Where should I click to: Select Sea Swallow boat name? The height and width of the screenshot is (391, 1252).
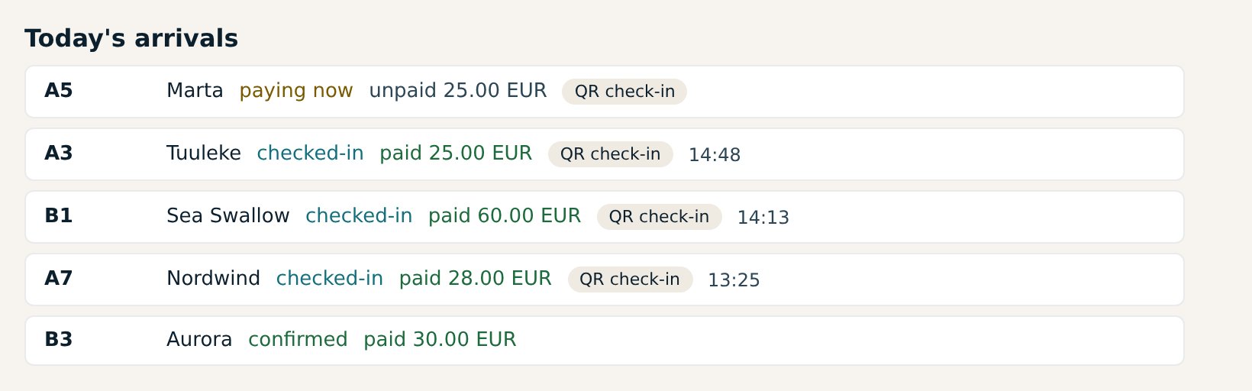tap(228, 216)
